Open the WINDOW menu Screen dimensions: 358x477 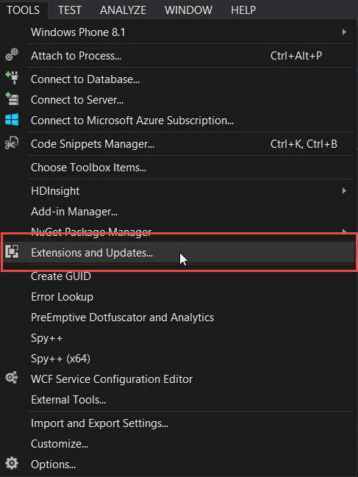(188, 10)
